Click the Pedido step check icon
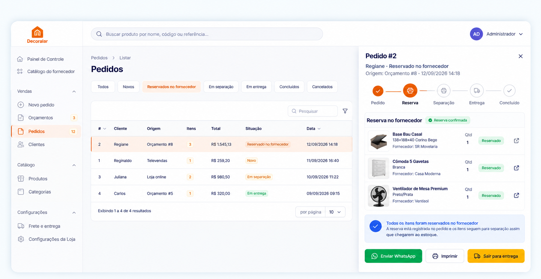The width and height of the screenshot is (541, 279). click(378, 91)
